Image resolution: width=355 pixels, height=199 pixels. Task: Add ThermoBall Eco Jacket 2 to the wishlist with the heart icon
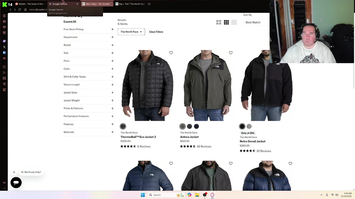pyautogui.click(x=171, y=53)
